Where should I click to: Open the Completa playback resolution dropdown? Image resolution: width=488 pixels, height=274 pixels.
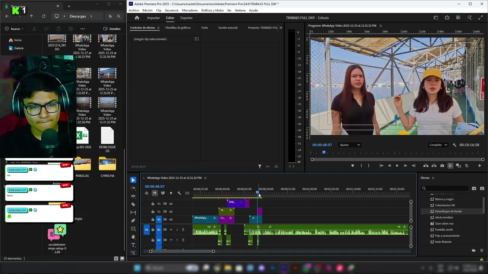(x=438, y=145)
